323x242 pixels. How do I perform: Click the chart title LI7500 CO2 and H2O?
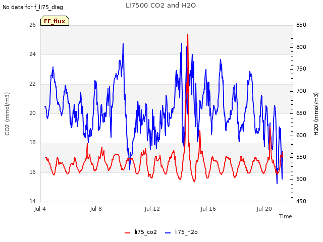pyautogui.click(x=160, y=6)
